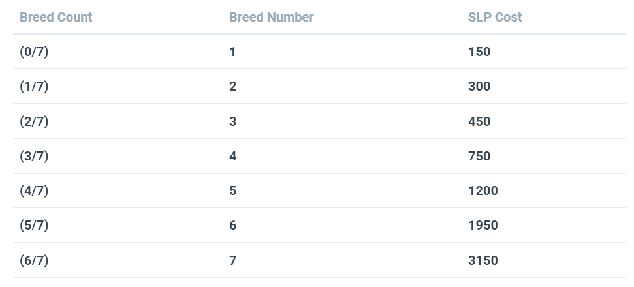Click the SLP cost value 300
Screen dimensions: 634x287
coord(479,86)
